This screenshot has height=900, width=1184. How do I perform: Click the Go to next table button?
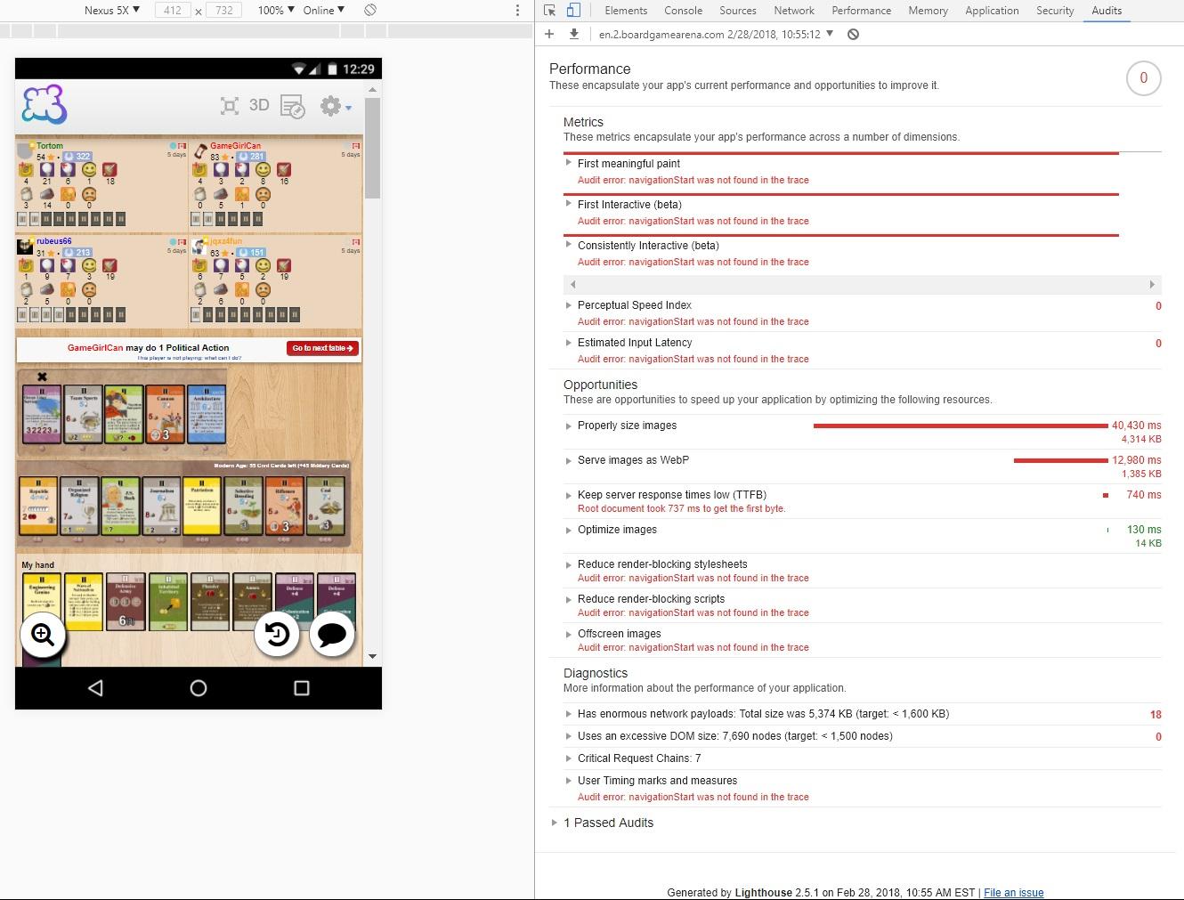pyautogui.click(x=322, y=348)
